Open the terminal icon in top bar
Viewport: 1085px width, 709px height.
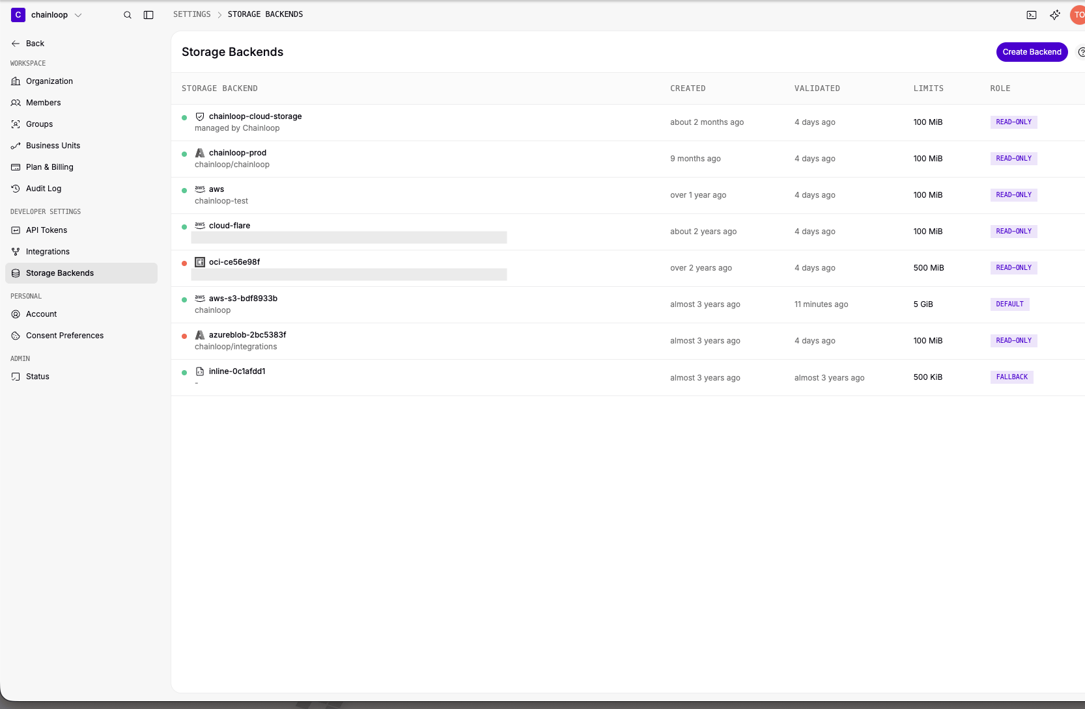pyautogui.click(x=1032, y=15)
